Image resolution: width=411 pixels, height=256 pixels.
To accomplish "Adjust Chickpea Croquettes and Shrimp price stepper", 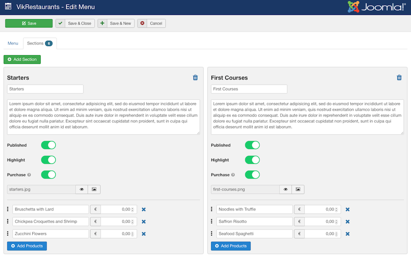I will (x=132, y=222).
